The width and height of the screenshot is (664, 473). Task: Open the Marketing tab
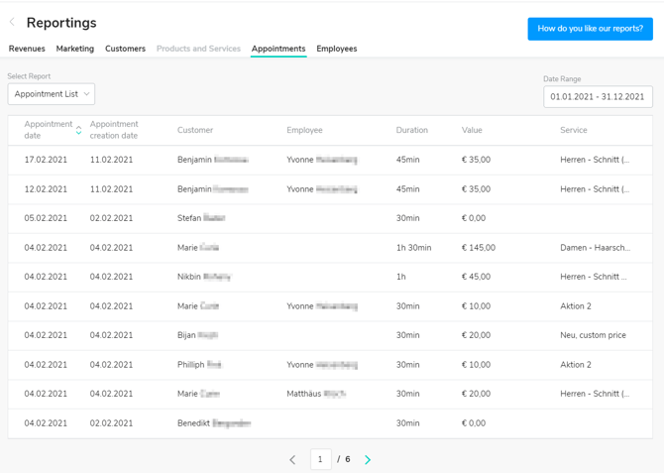pos(75,49)
